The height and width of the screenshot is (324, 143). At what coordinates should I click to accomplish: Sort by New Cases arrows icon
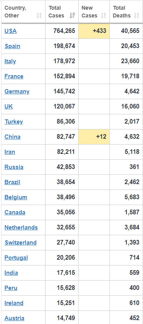104,16
